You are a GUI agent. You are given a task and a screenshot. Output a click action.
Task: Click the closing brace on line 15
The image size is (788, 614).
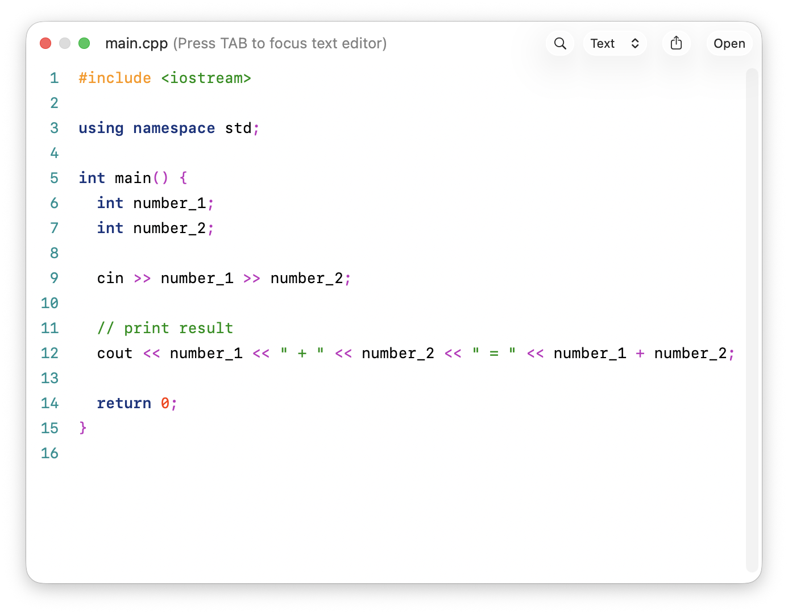point(82,428)
